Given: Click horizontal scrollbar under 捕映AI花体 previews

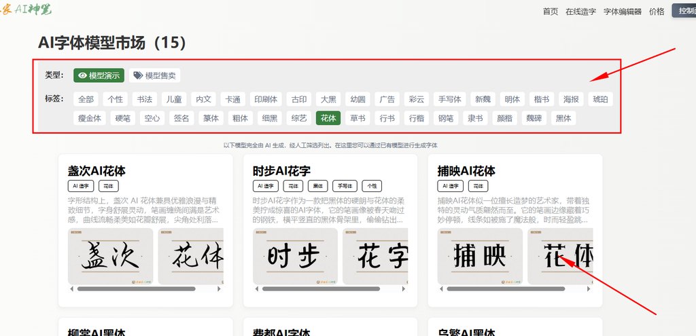Looking at the screenshot, I should pyautogui.click(x=506, y=288).
